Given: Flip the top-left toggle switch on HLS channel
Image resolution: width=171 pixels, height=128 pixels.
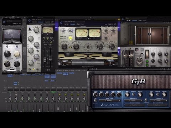Looking at the screenshot, I should pos(30,29).
